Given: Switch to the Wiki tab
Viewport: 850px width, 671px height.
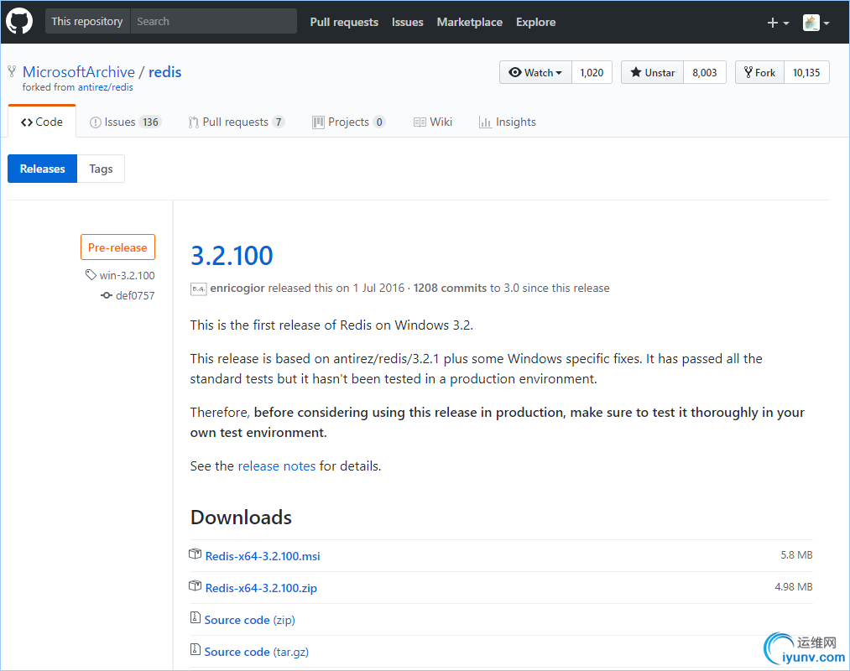Looking at the screenshot, I should 433,122.
